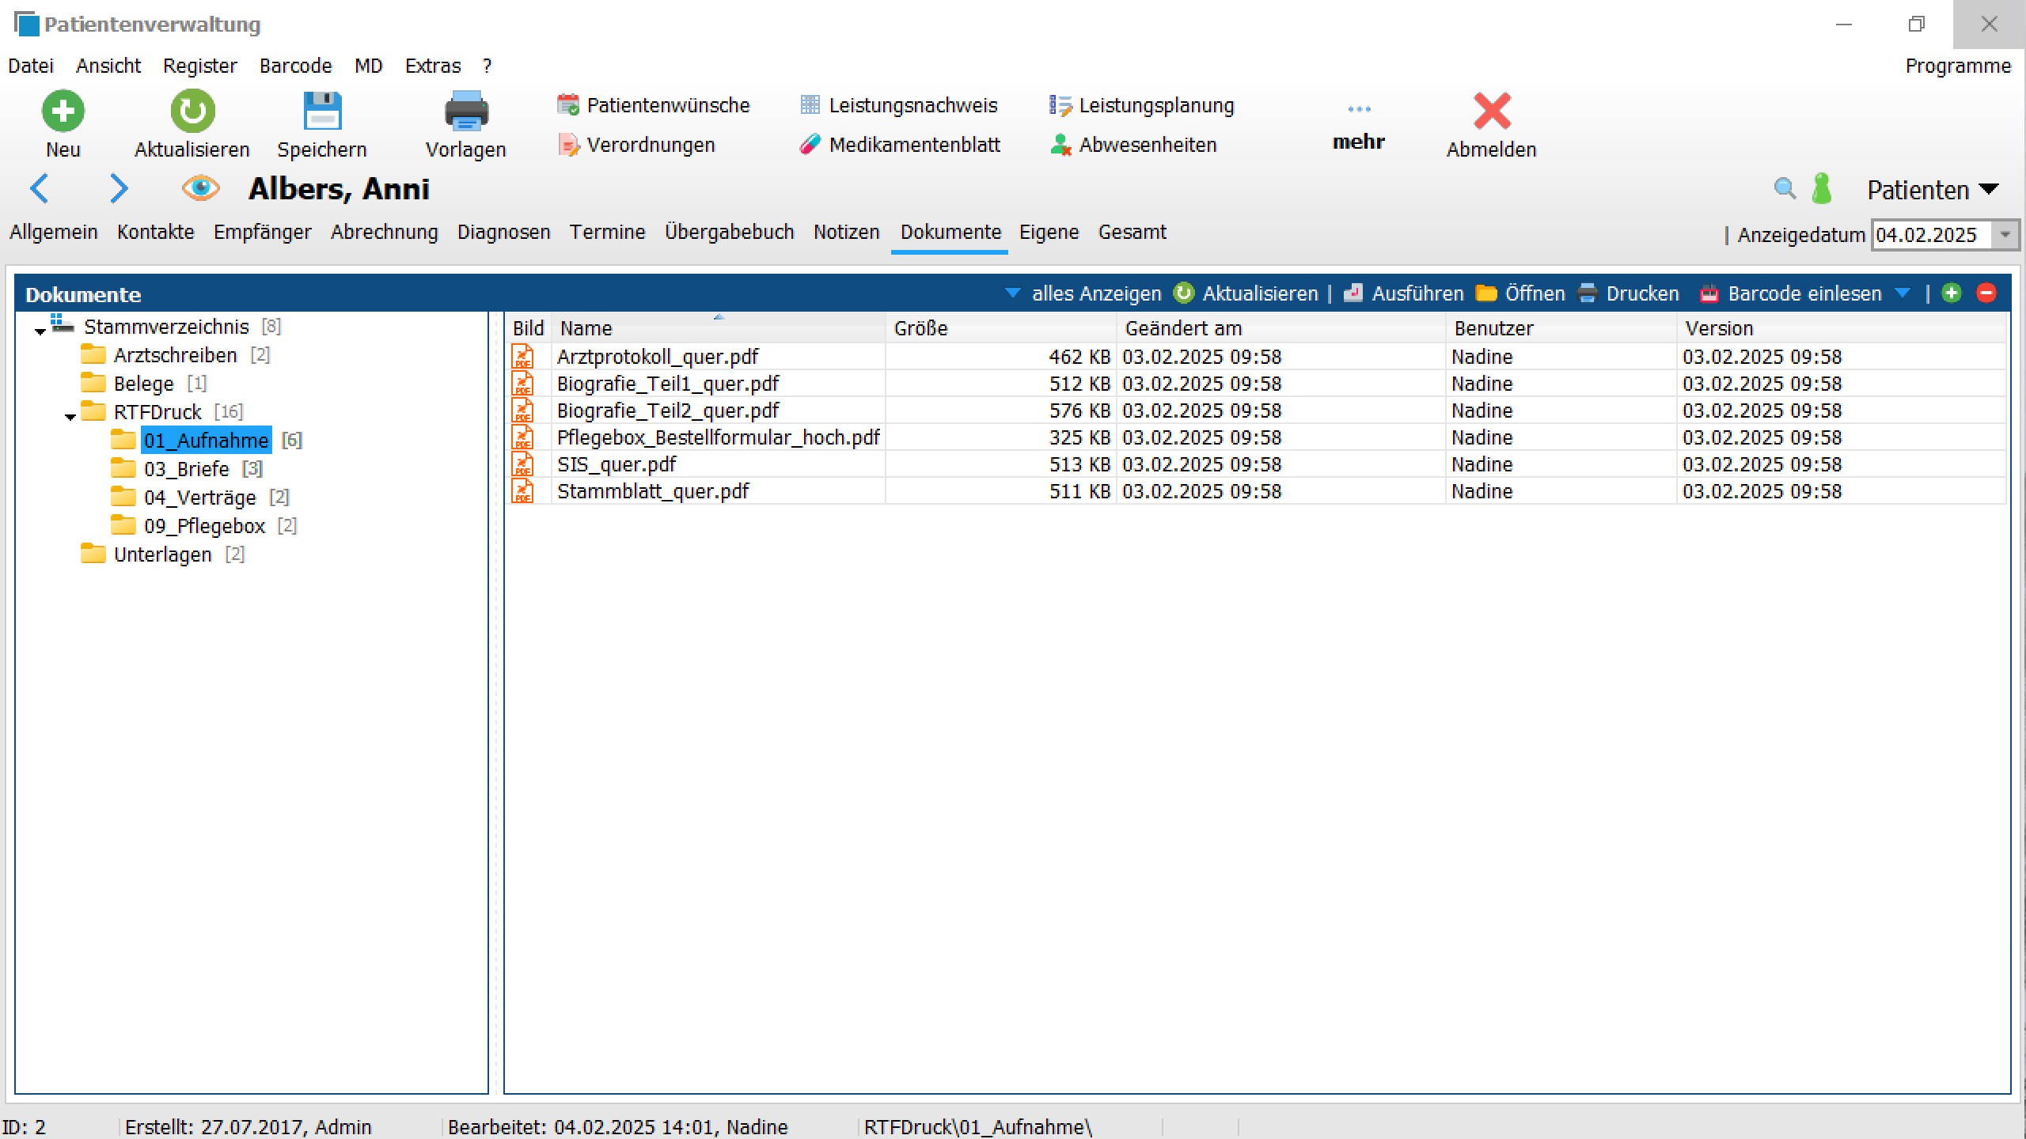Click the Aktualisieren refresh icon in toolbar

click(x=192, y=111)
